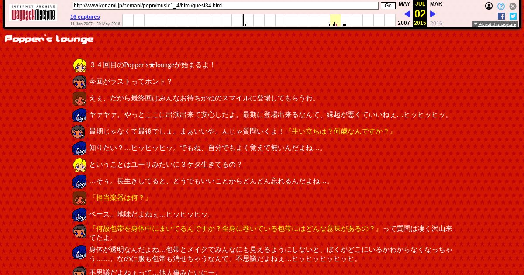Select the year 2016 in timeline
524x275 pixels.
[436, 23]
